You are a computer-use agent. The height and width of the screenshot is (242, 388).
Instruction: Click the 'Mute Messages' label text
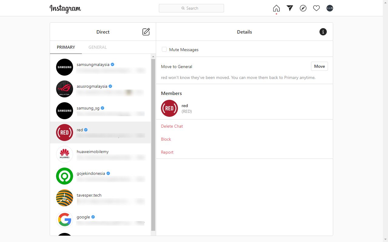184,50
